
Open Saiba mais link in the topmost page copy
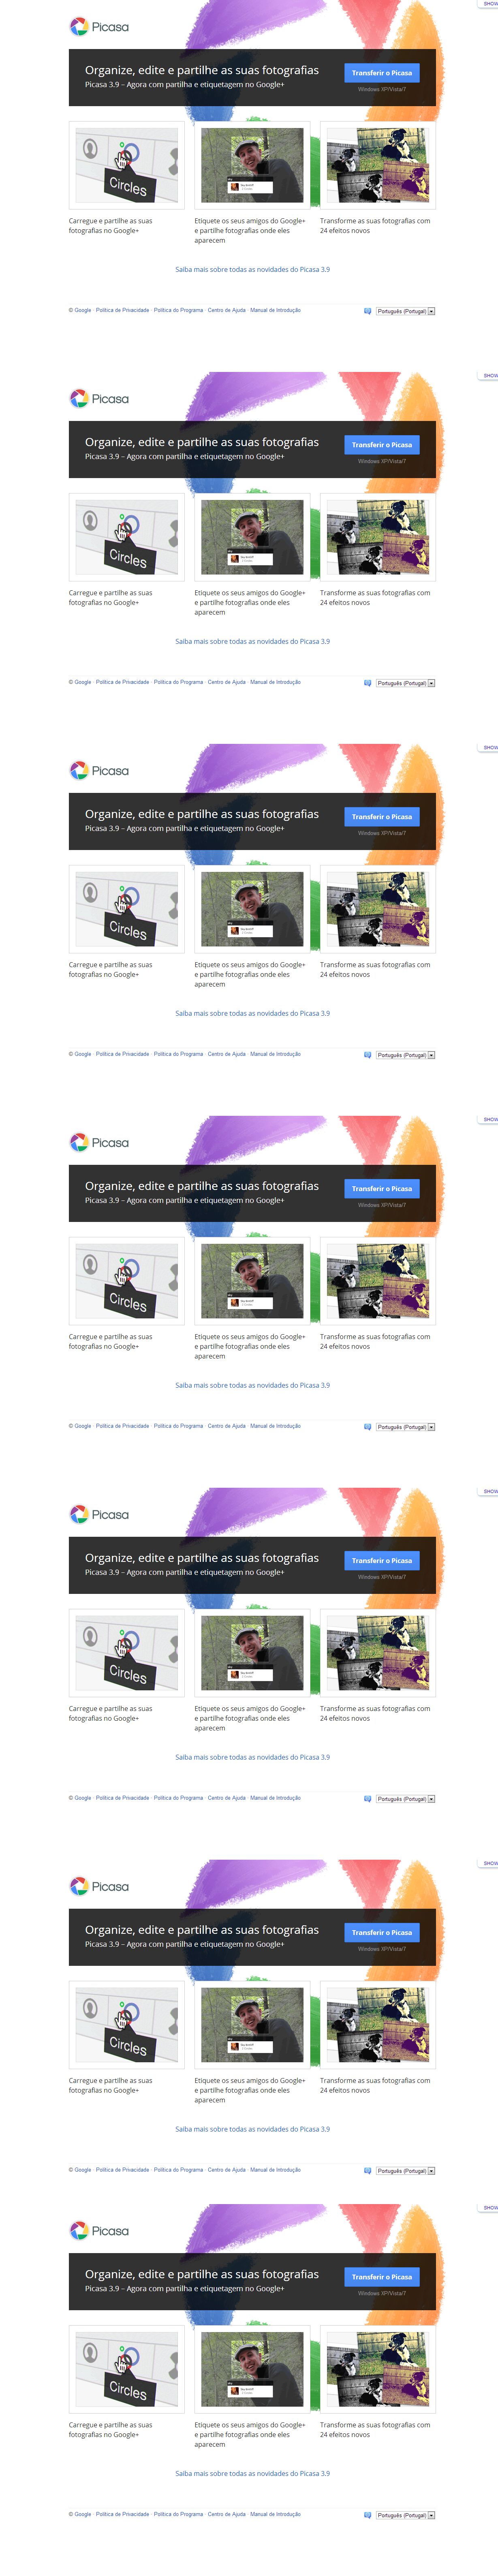(x=252, y=269)
